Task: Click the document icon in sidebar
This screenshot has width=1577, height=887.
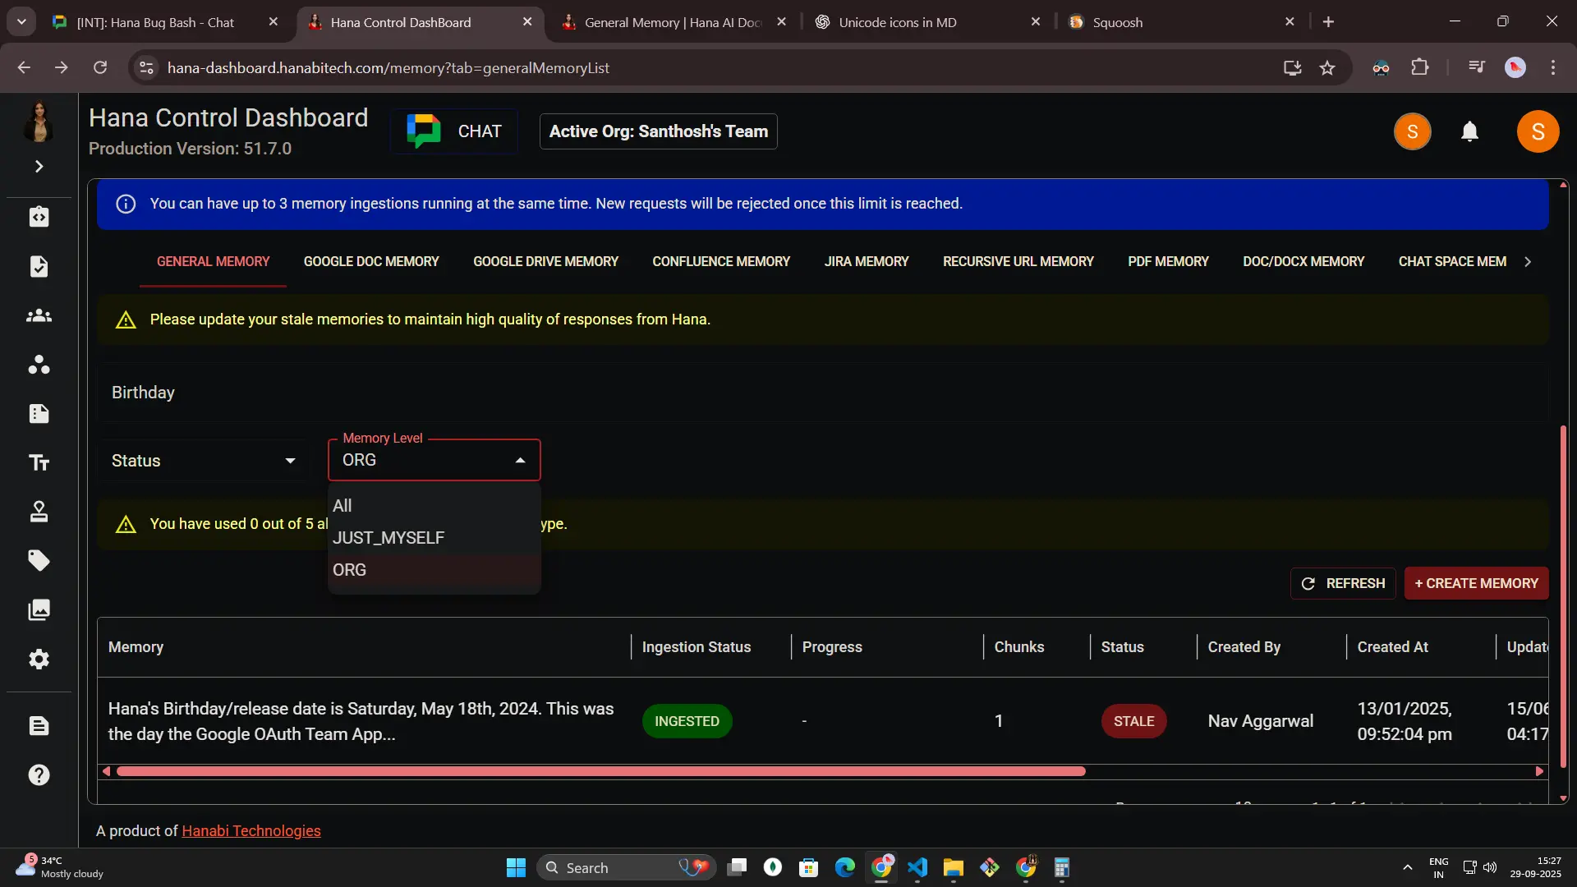Action: pyautogui.click(x=39, y=726)
